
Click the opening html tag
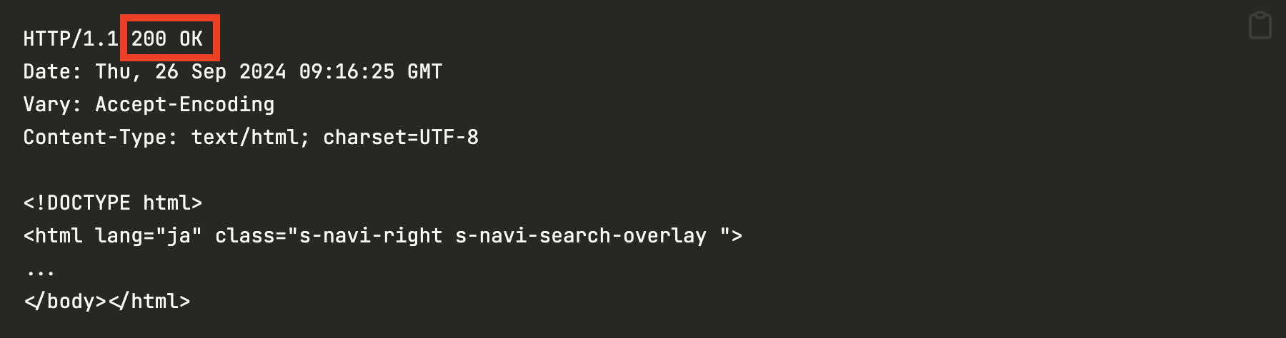point(53,235)
